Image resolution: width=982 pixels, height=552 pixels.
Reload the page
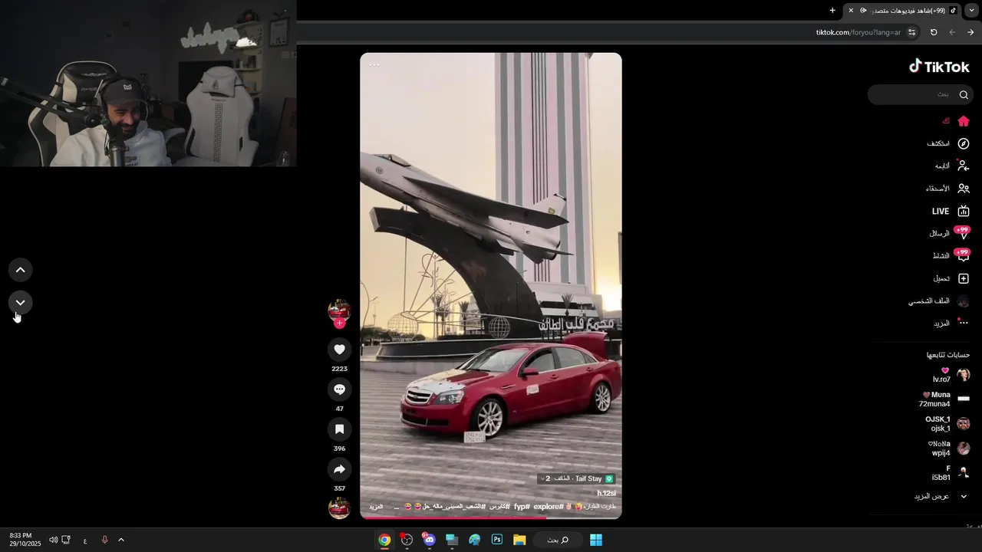click(x=934, y=32)
